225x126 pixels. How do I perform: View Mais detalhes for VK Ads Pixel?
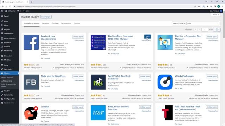[x=213, y=80]
